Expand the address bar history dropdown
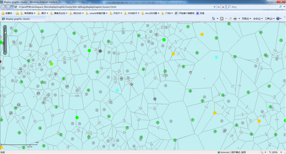 coord(214,7)
